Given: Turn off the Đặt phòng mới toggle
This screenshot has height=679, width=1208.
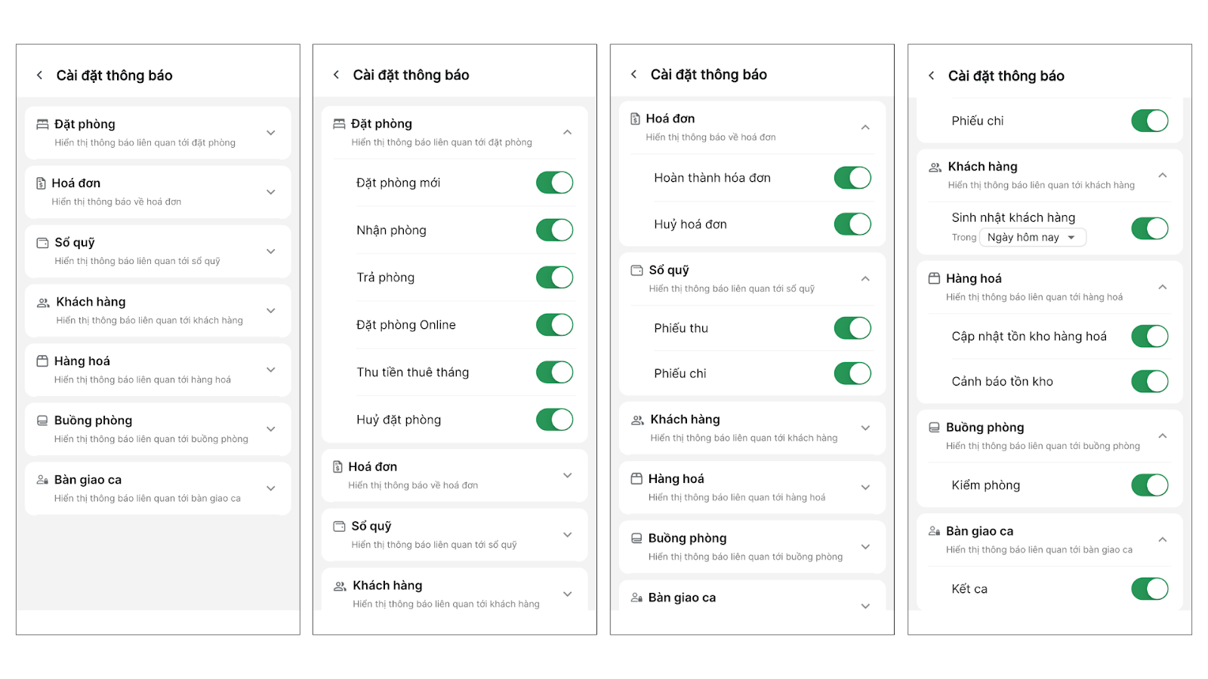Looking at the screenshot, I should [555, 183].
